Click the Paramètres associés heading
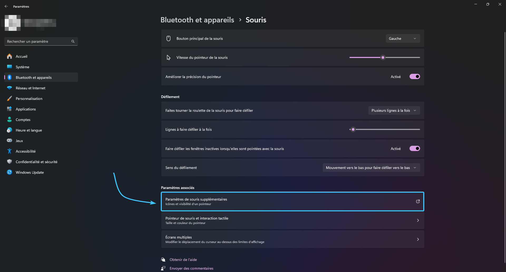 178,188
